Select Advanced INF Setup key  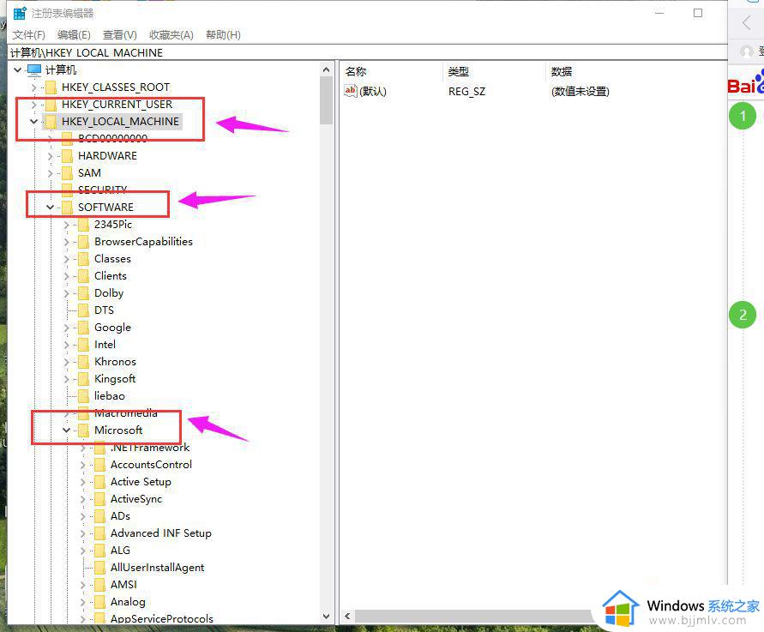tap(161, 533)
